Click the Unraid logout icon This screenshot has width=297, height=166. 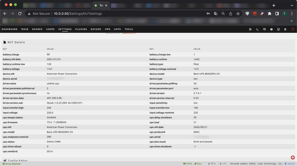coord(250,29)
